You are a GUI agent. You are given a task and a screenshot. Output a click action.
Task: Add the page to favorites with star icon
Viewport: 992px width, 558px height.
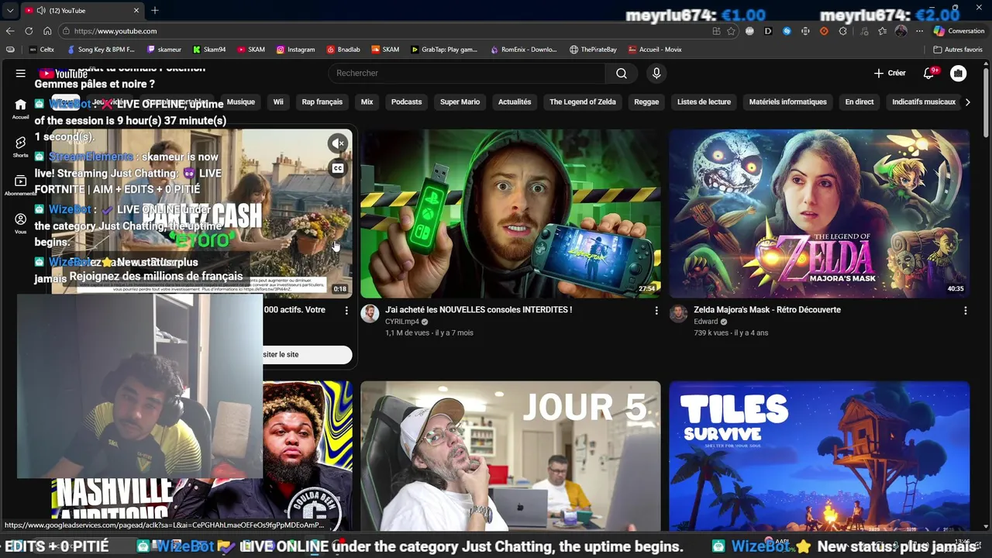(x=731, y=31)
